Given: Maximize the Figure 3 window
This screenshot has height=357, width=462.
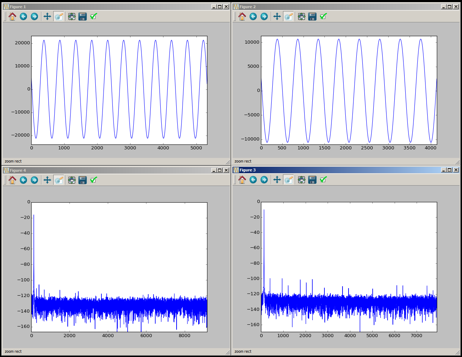Looking at the screenshot, I should coord(449,170).
